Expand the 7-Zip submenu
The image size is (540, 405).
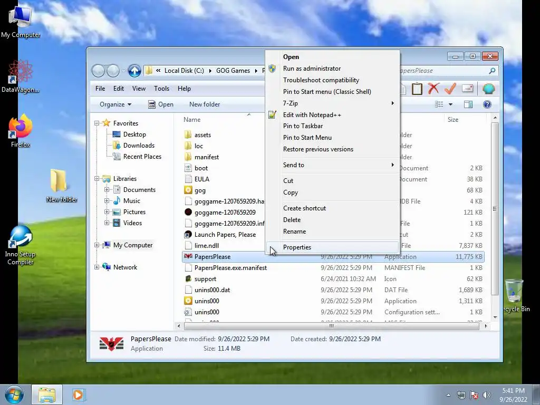coord(332,103)
